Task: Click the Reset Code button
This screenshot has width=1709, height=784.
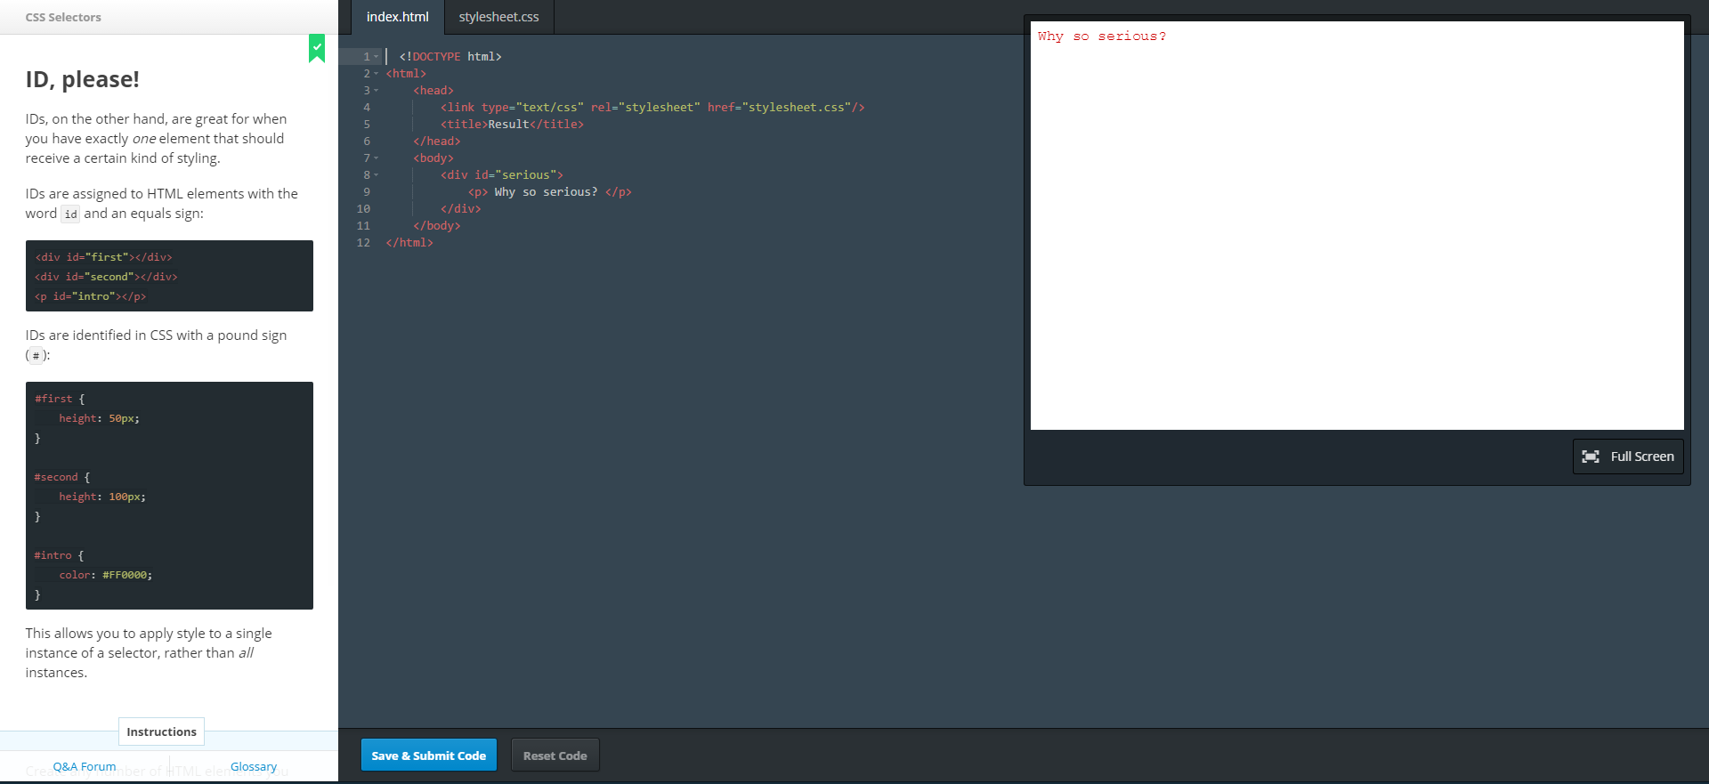Action: click(555, 756)
